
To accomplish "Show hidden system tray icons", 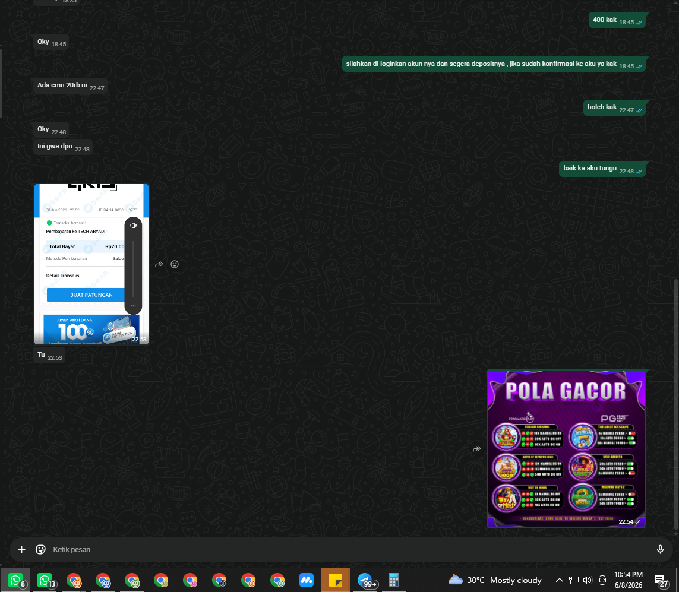I will 560,580.
